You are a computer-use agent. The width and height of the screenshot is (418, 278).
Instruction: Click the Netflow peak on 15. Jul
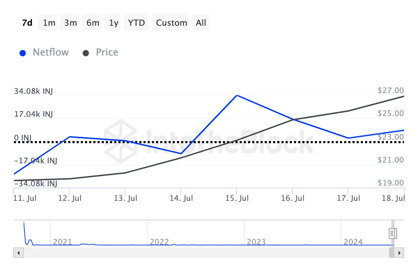[237, 95]
